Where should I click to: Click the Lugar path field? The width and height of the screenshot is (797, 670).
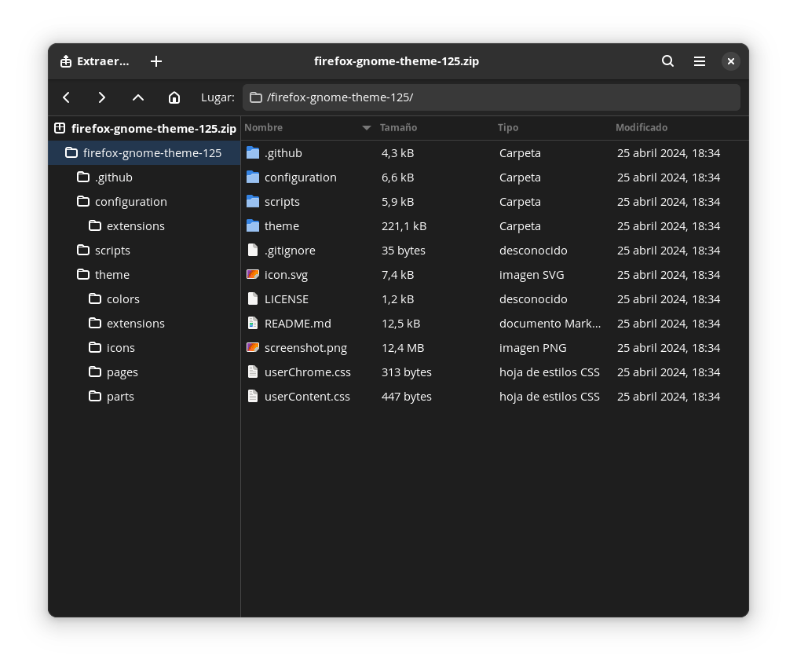coord(491,97)
